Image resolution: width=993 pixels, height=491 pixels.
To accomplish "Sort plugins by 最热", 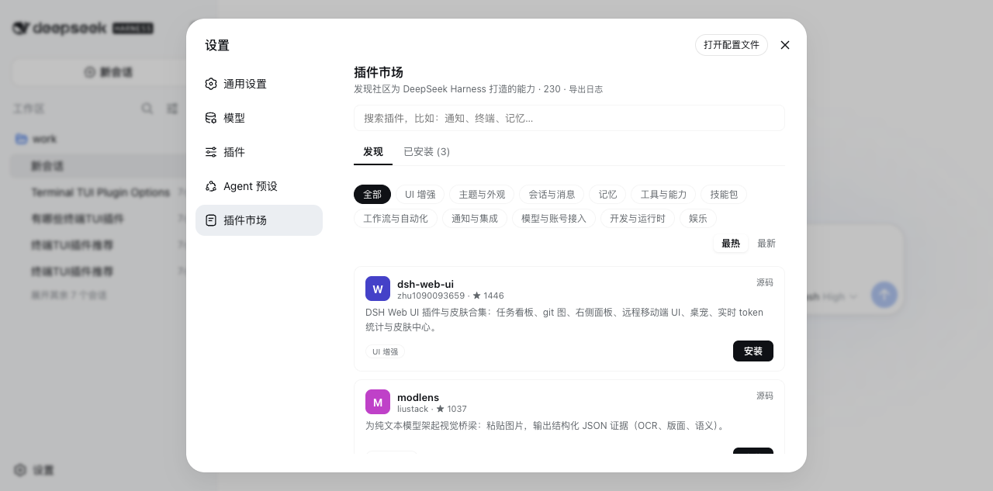I will tap(731, 244).
